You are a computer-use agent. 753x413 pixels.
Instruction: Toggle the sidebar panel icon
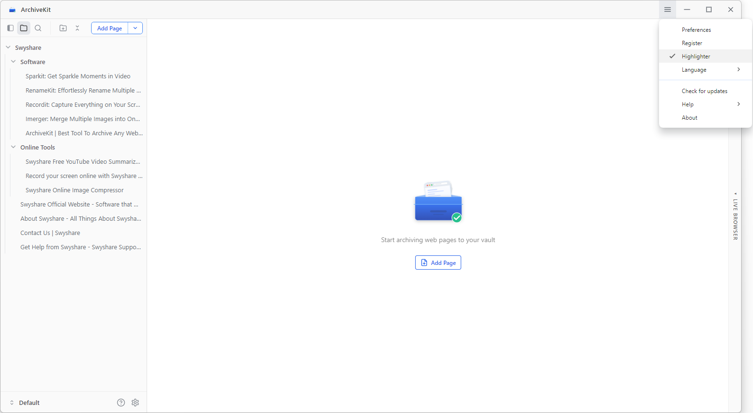click(x=10, y=28)
